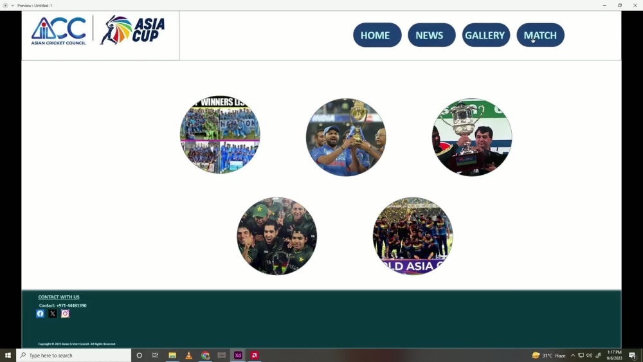This screenshot has width=643, height=362.
Task: Open the Winners List circular photo
Action: point(220,134)
